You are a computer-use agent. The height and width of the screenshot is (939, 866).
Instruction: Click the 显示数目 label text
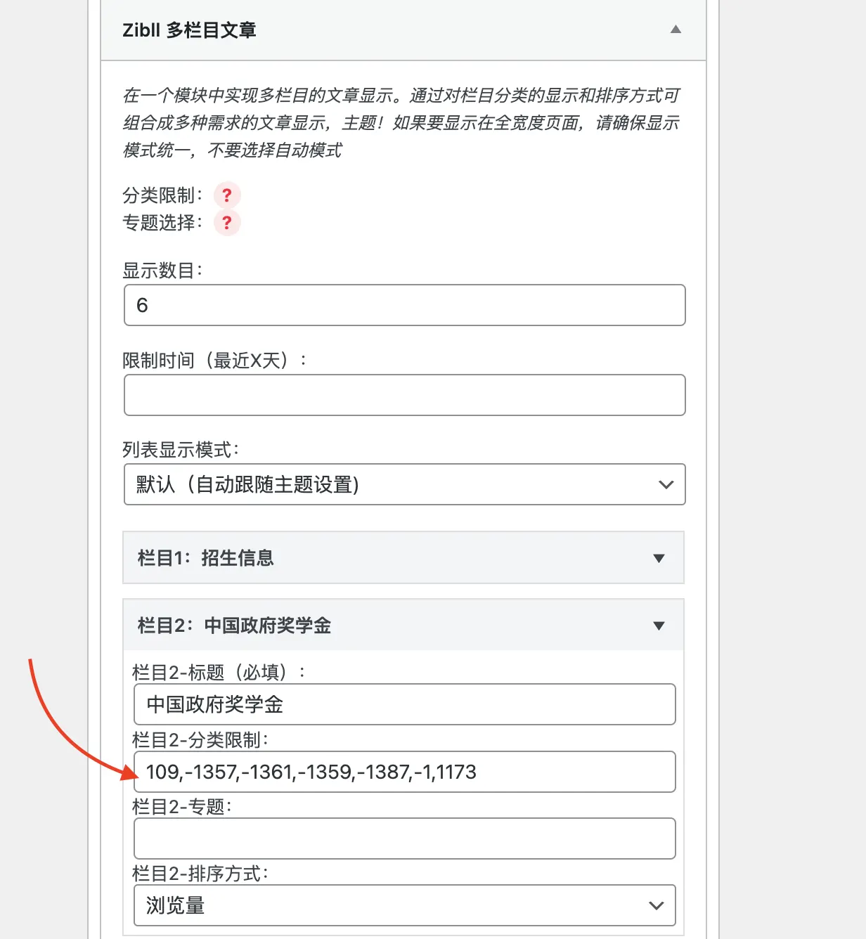point(162,271)
